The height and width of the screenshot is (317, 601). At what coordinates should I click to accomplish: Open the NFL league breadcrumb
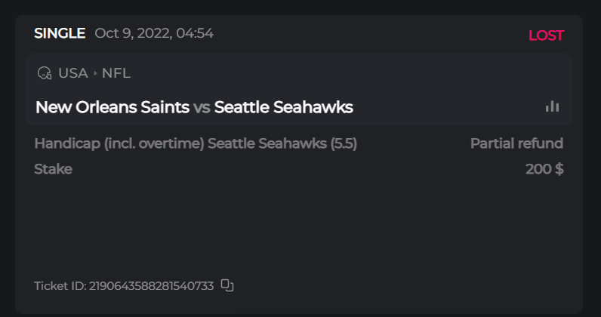116,73
